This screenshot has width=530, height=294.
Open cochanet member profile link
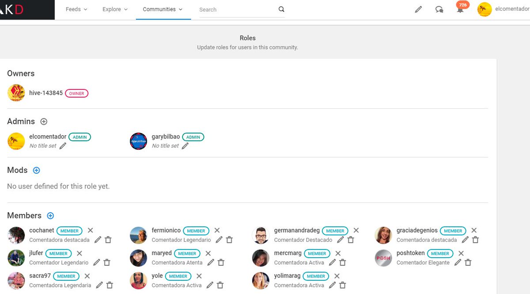coord(42,230)
